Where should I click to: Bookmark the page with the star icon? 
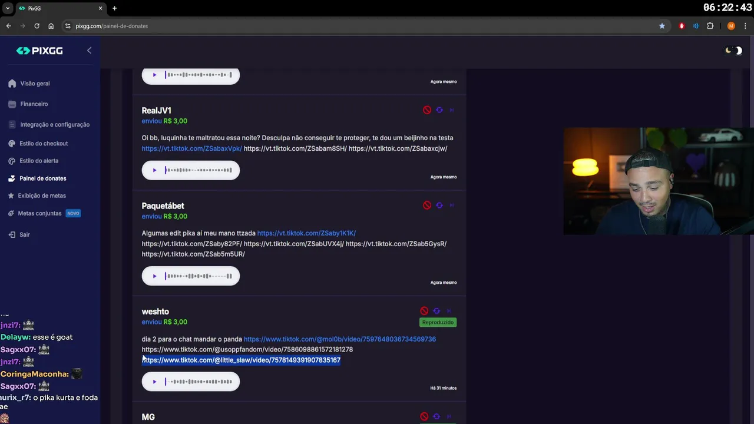[662, 26]
